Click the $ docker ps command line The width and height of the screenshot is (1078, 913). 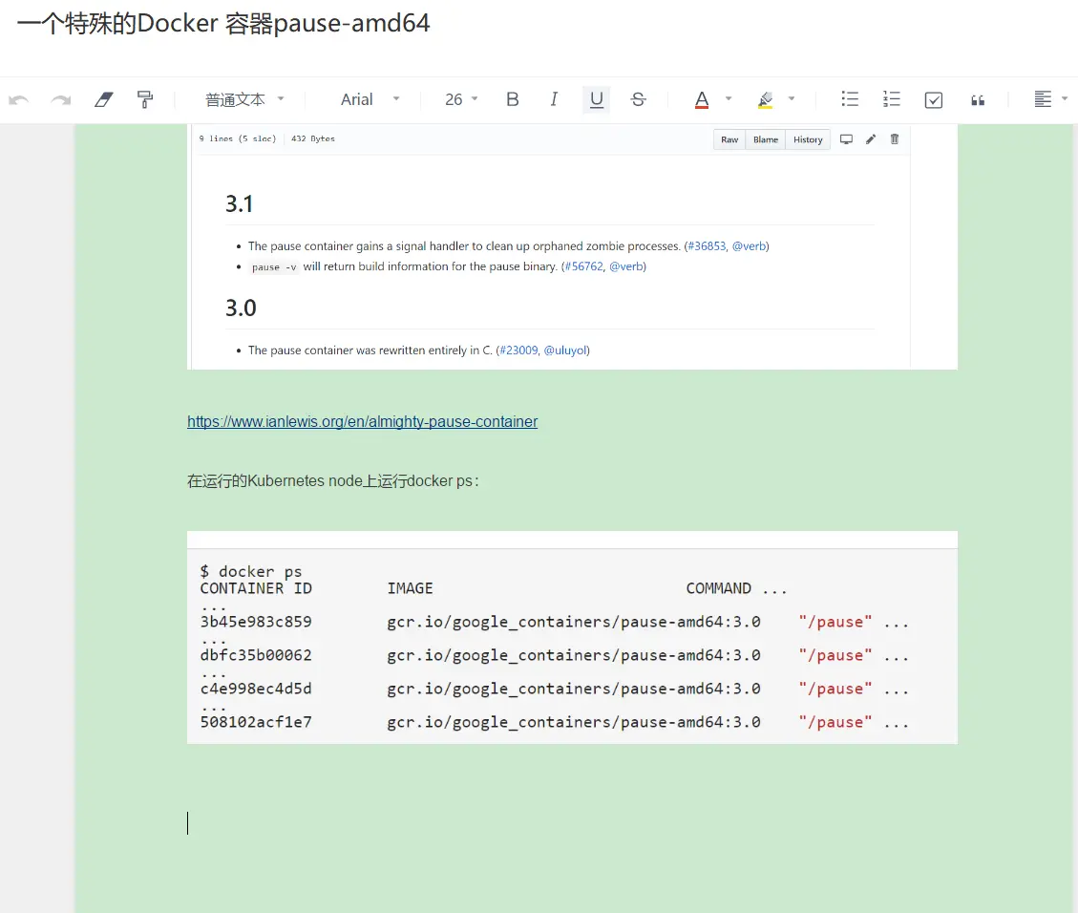pyautogui.click(x=251, y=571)
